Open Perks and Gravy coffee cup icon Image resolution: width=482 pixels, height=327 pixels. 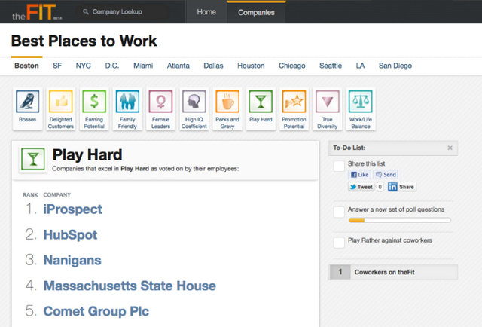click(x=227, y=102)
